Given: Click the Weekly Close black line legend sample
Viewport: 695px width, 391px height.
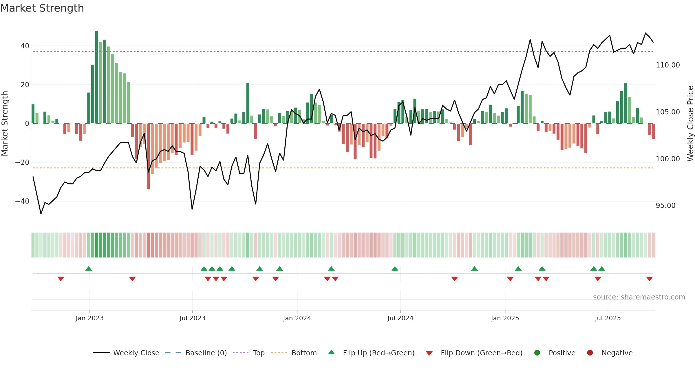Looking at the screenshot, I should pyautogui.click(x=101, y=353).
